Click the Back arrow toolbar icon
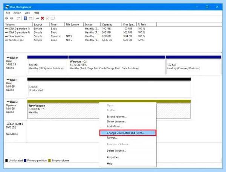The width and height of the screenshot is (226, 172). point(6,18)
